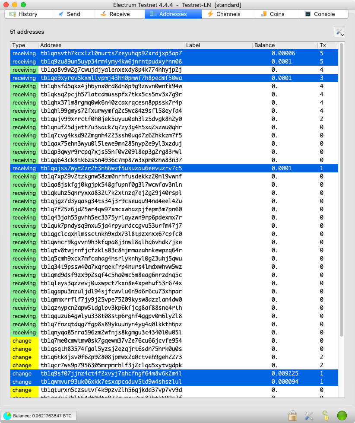Image resolution: width=355 pixels, height=423 pixels.
Task: Select address tb1qnuf25djett7u3sack7q7zy3g4h5xq2szwu0qhr
Action: pos(174,127)
